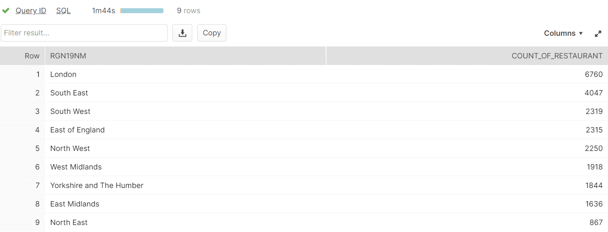The width and height of the screenshot is (608, 232).
Task: Select the East of England cell
Action: coord(185,130)
